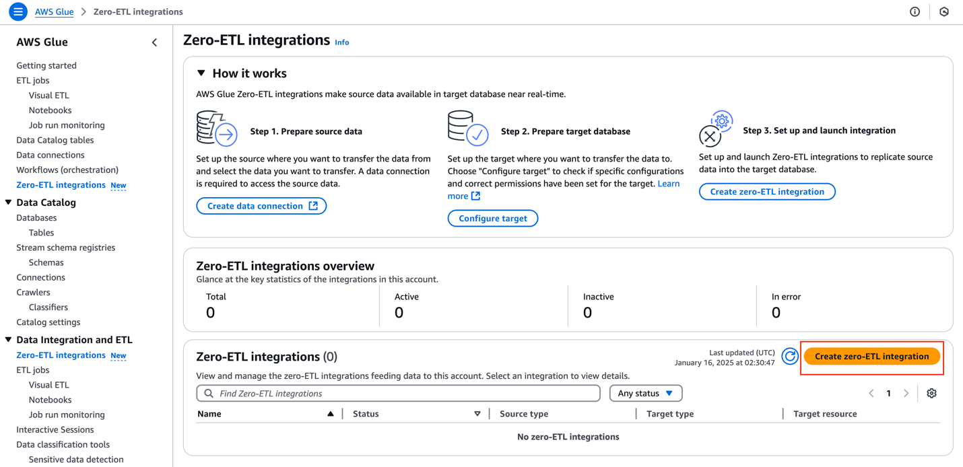Click the hexagon settings icon in top bar
963x467 pixels.
click(944, 11)
